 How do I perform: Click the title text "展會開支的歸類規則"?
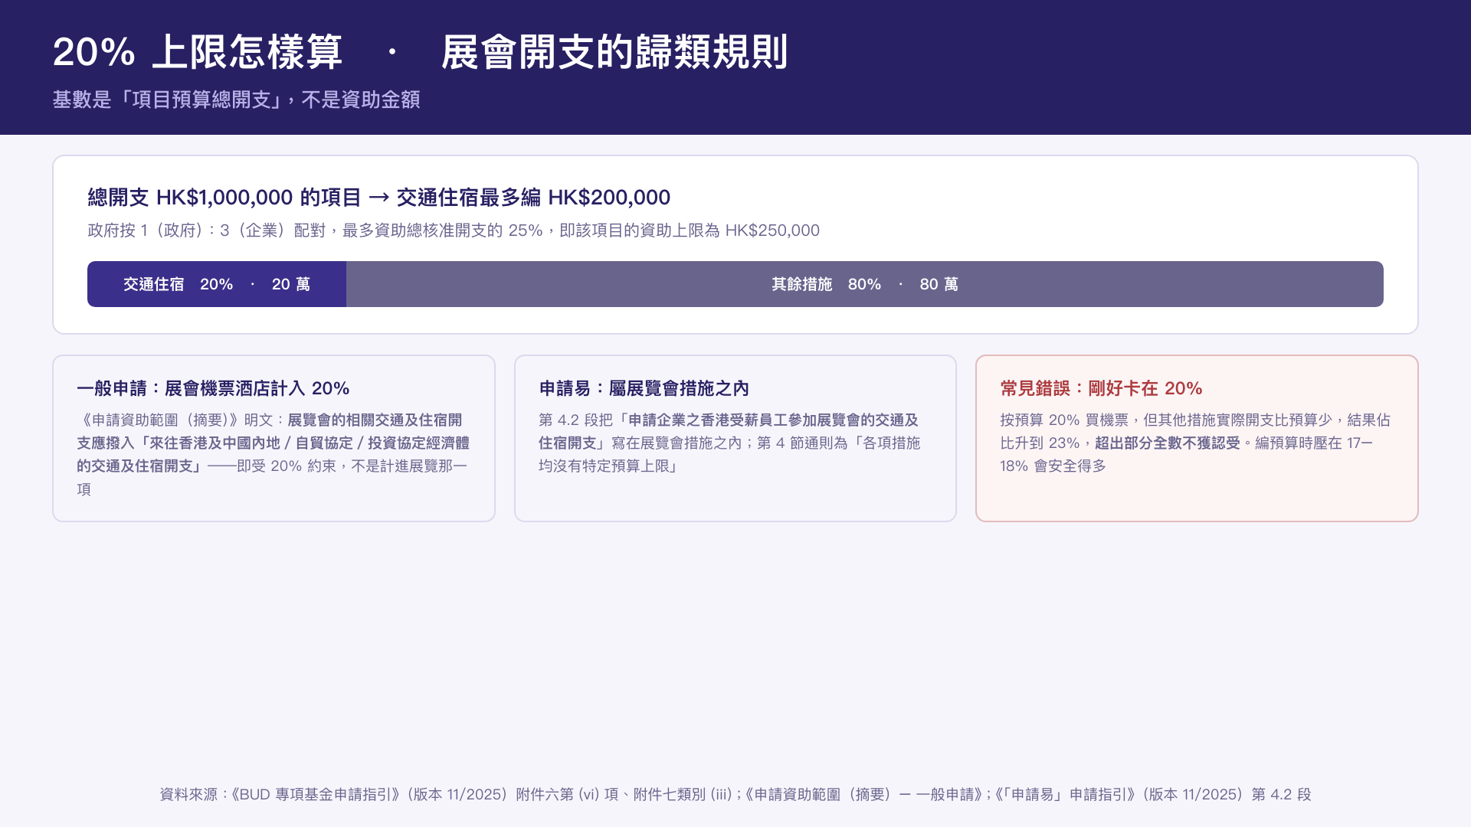pos(614,52)
